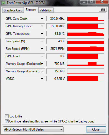The height and width of the screenshot is (135, 109).
Task: Enable Log to file checkbox
Action: pyautogui.click(x=7, y=116)
